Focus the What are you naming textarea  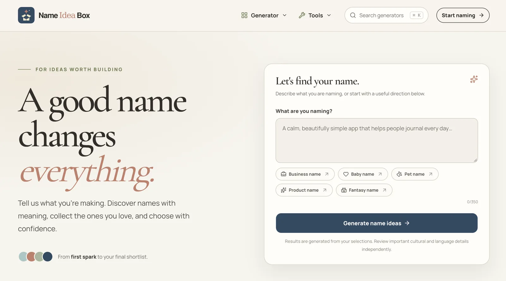click(x=377, y=140)
